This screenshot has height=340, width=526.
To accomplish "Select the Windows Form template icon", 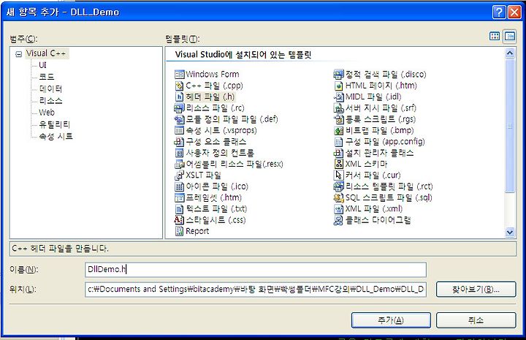I will pos(180,74).
